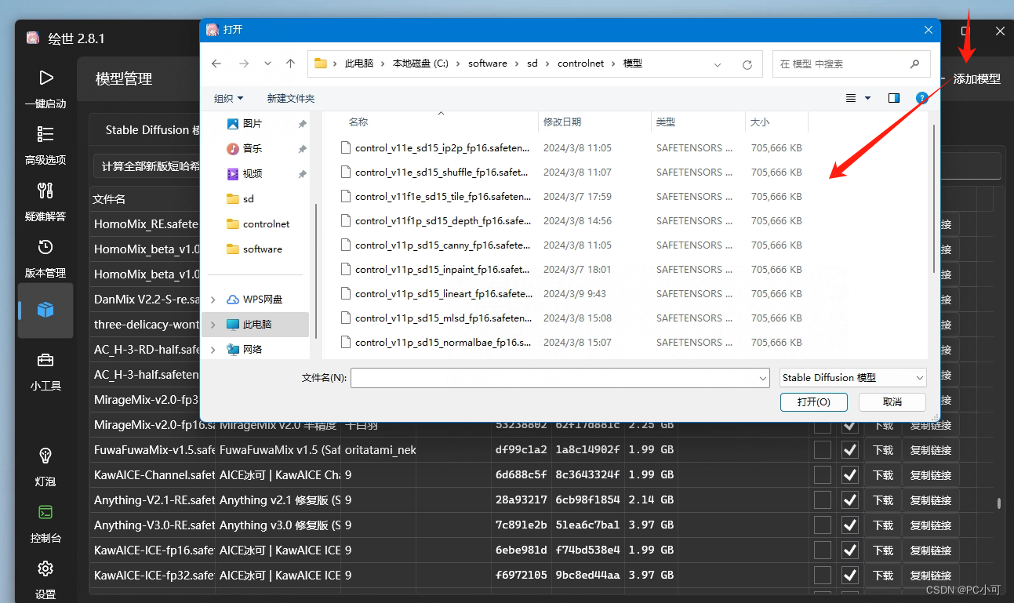Toggle empty checkbox in KawAICE-ICE-fp32 row
1014x603 pixels.
tap(823, 576)
